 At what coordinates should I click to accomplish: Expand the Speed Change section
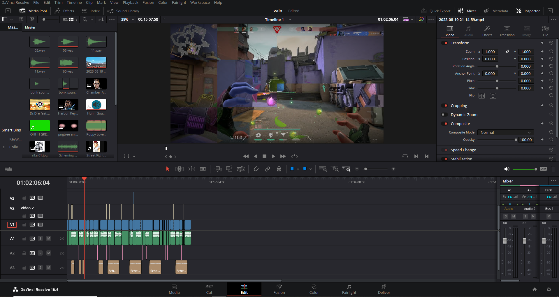click(463, 150)
